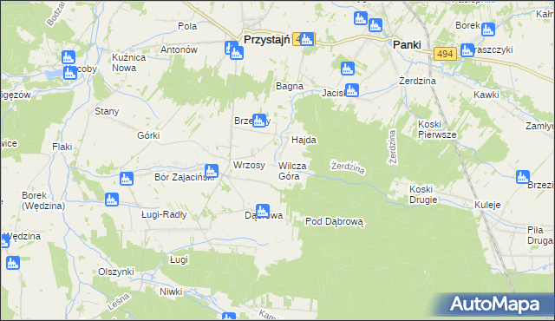
Task: Click the Wrzosy village label
Action: pyautogui.click(x=249, y=166)
